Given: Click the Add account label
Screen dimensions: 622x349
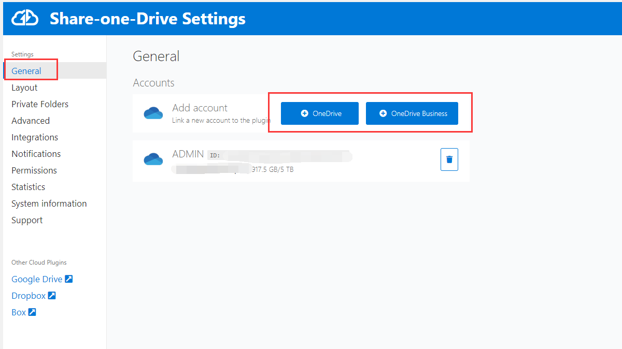Looking at the screenshot, I should 200,108.
